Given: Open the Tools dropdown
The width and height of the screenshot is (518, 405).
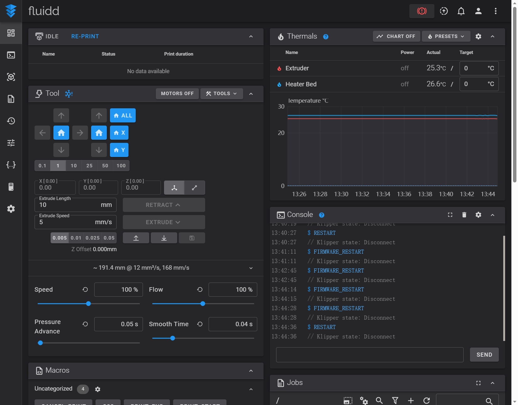Looking at the screenshot, I should coord(221,94).
